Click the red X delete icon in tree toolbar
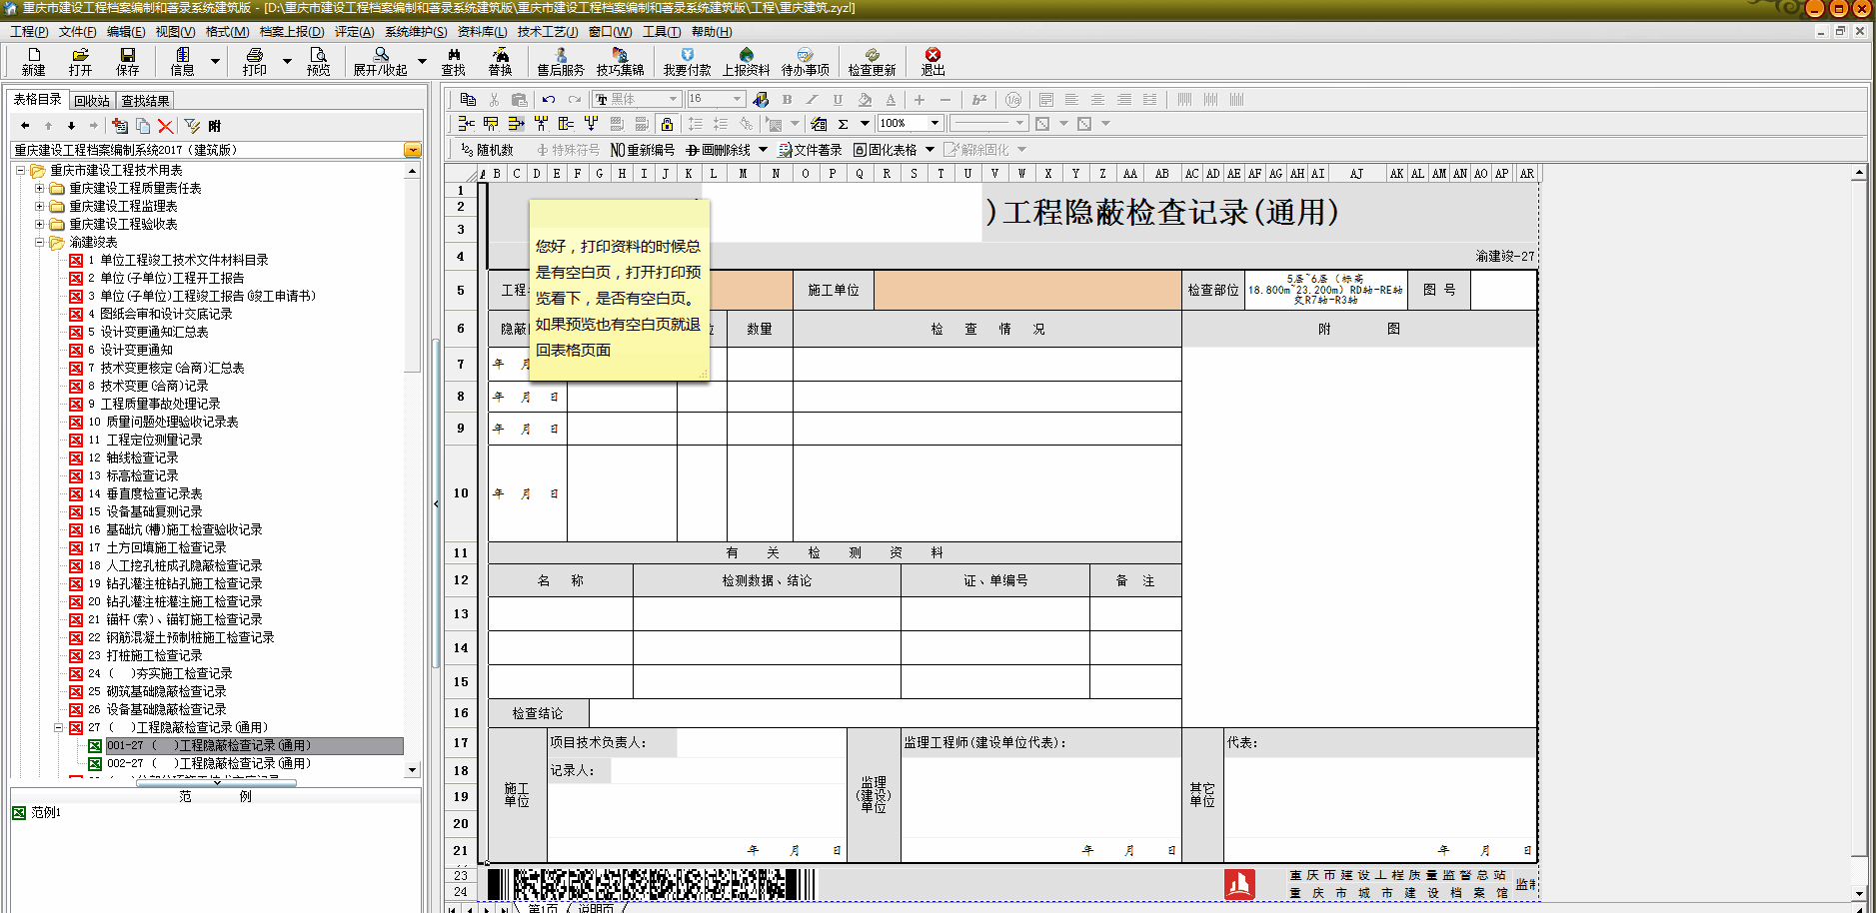 166,126
